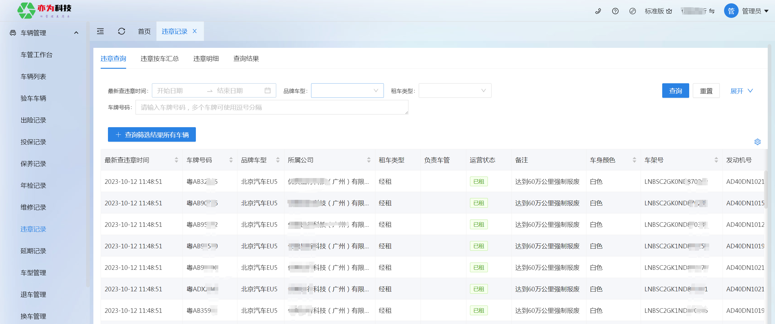Toggle sorting on 车身颜色 column

point(634,160)
